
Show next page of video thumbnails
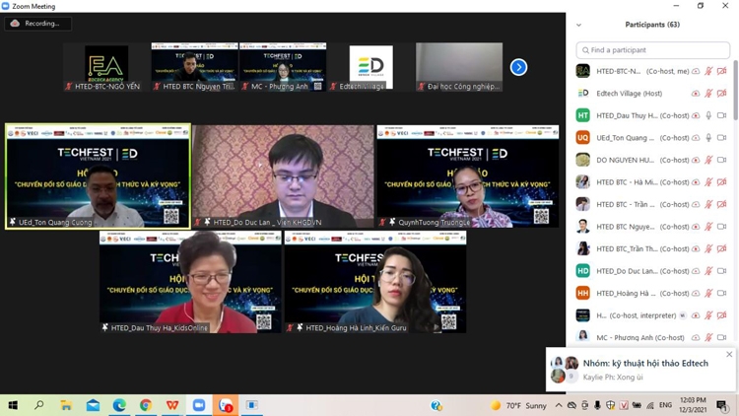(518, 67)
